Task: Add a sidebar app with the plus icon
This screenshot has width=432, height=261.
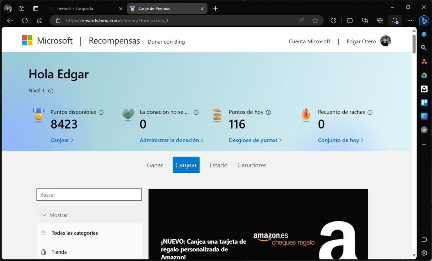Action: 424,145
